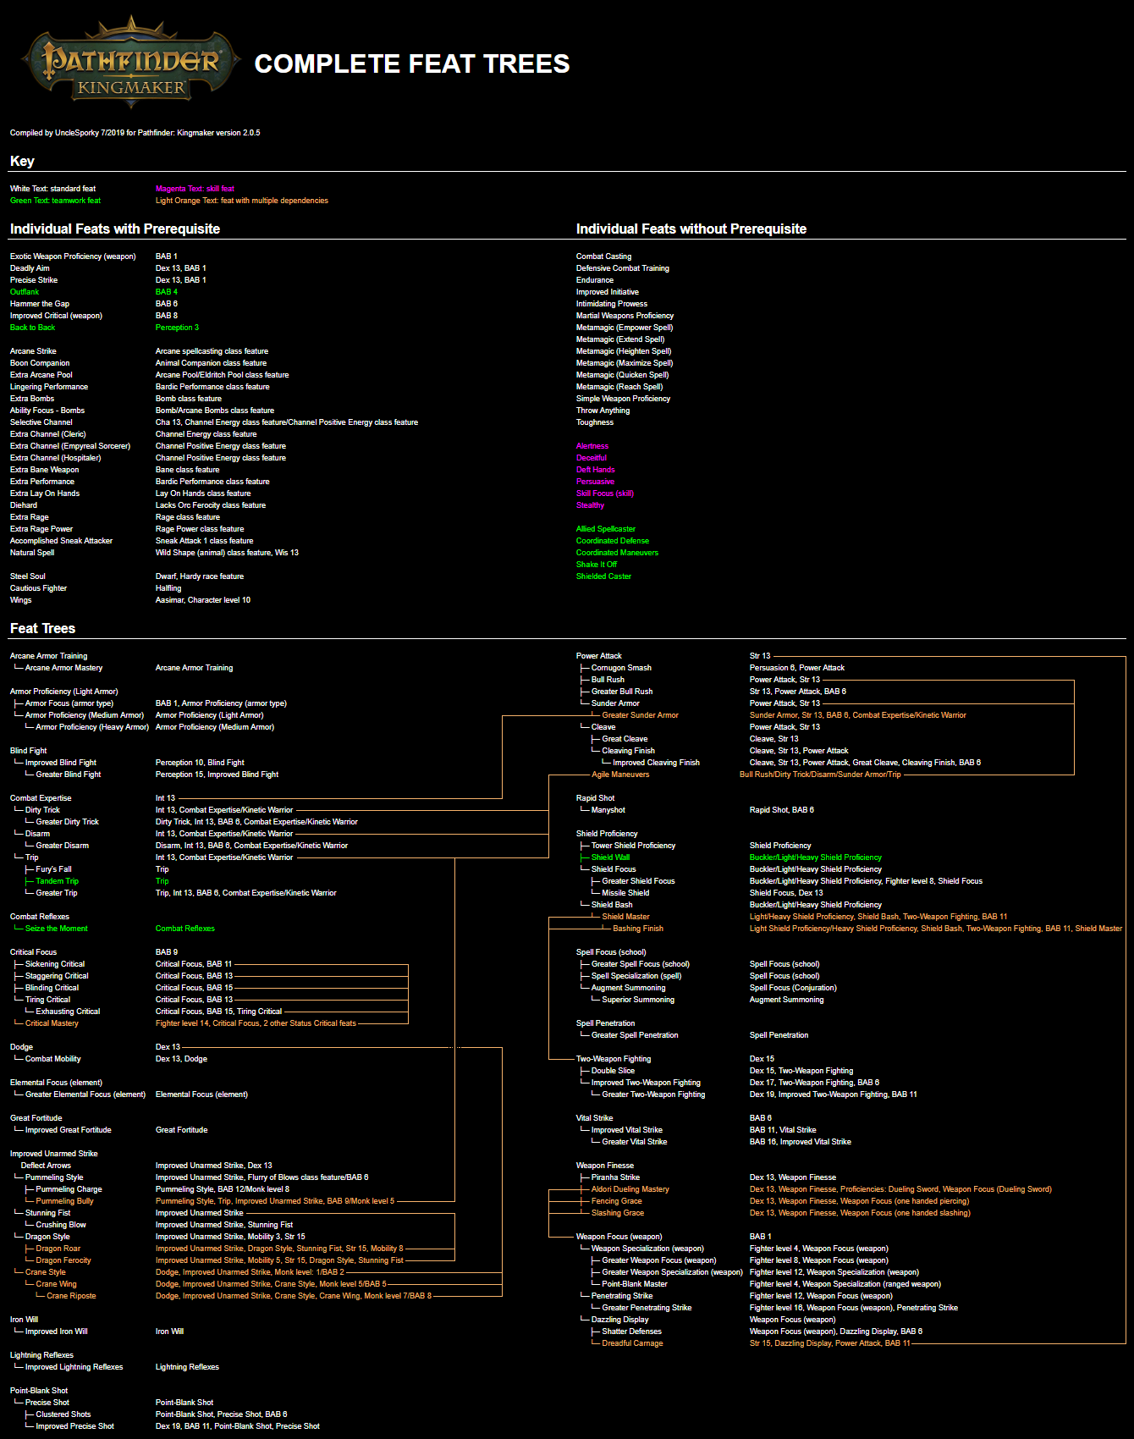Select the Aldori Dueling Mastery feat
This screenshot has width=1134, height=1439.
point(630,1189)
